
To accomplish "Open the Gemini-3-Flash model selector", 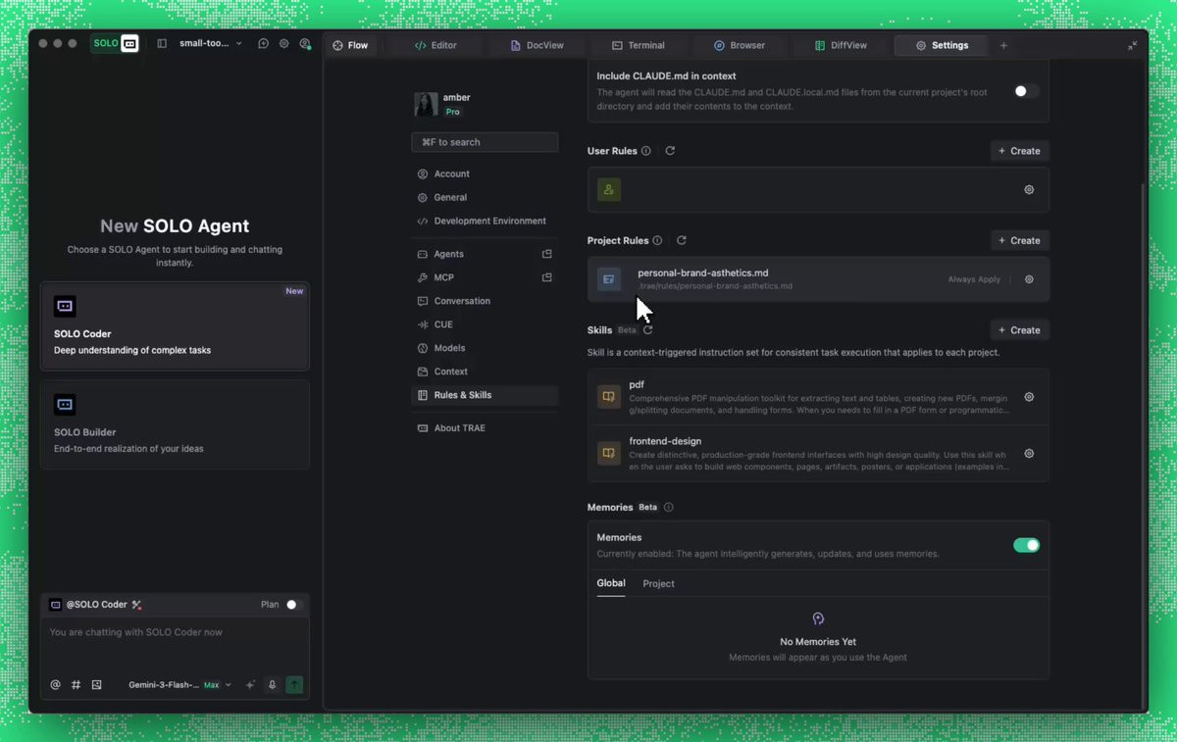I will click(179, 685).
